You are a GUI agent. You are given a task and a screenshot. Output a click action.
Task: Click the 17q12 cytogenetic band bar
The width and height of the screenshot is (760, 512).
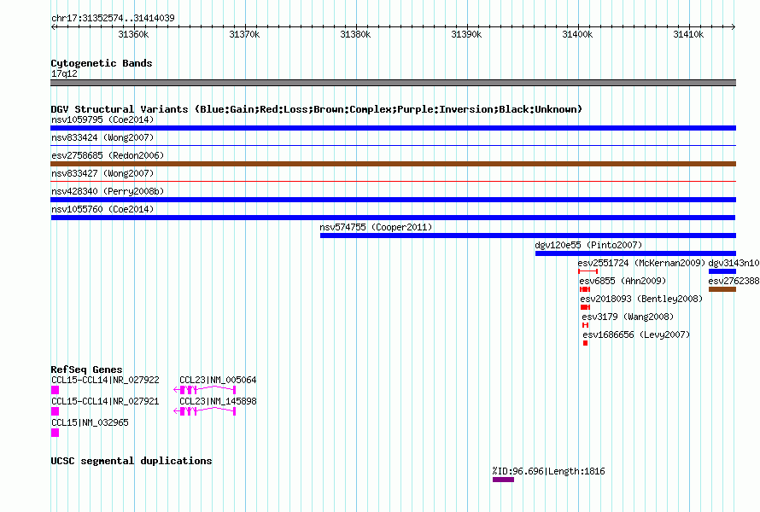click(393, 83)
